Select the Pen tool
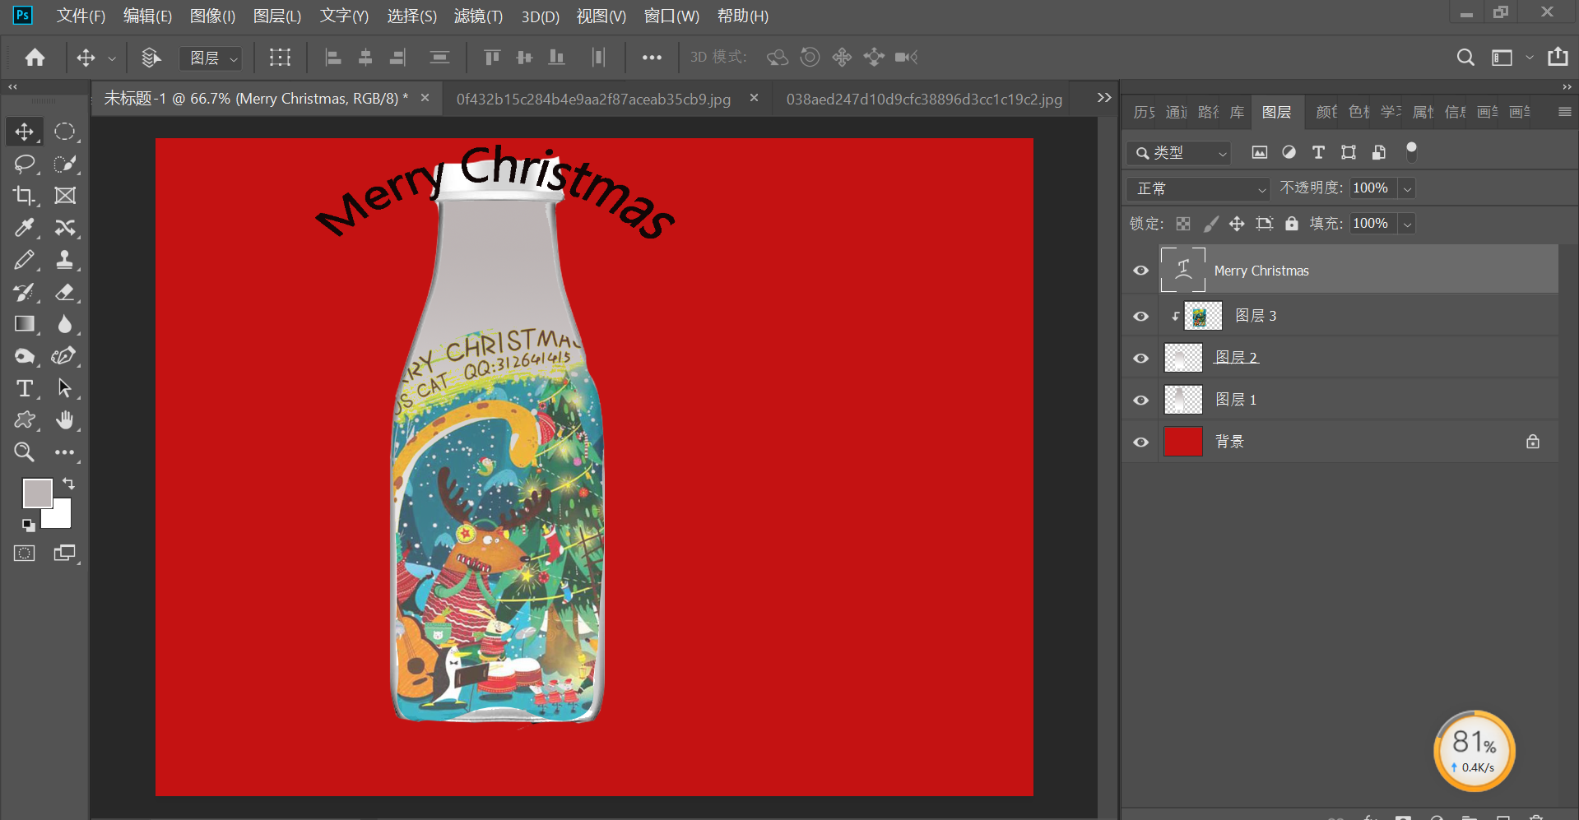1579x820 pixels. [x=64, y=356]
